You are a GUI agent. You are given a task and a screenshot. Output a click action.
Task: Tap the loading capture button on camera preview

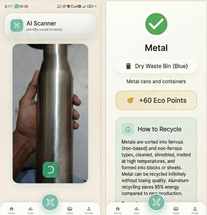50,170
